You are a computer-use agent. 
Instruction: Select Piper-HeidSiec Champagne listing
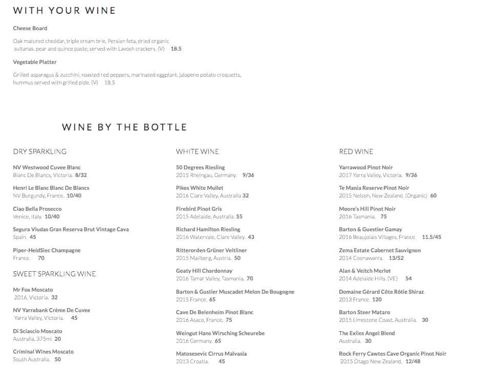click(47, 250)
